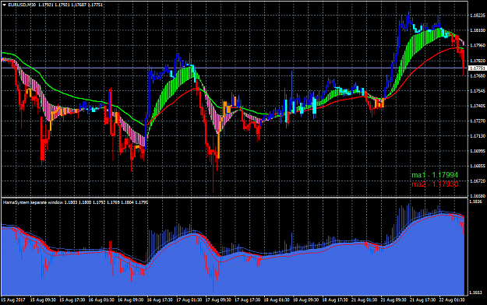Click the triangle beside the EURUSD,M30 title

(x=5, y=5)
